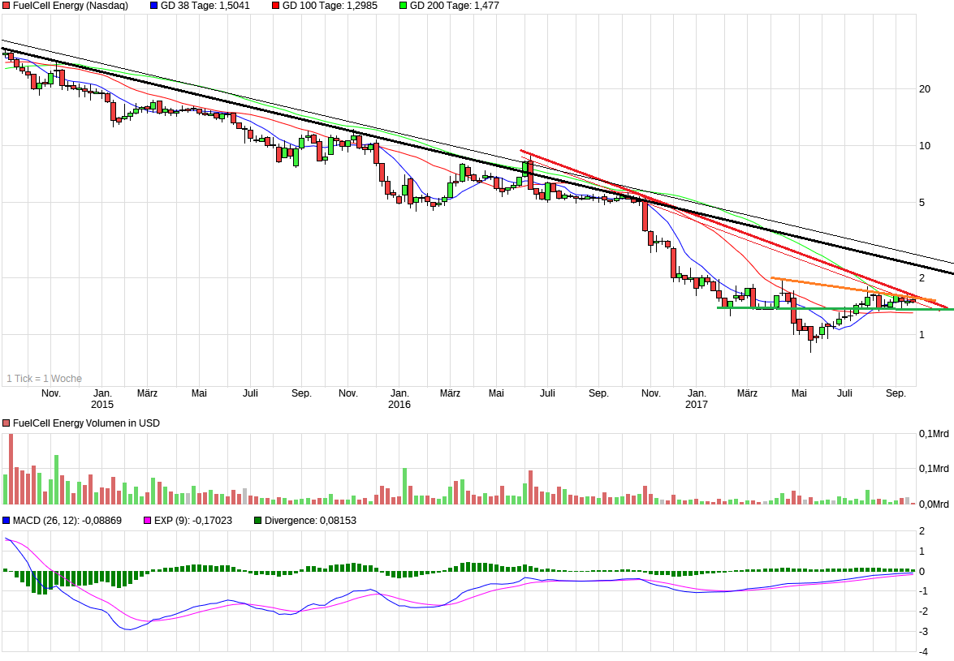This screenshot has width=954, height=661.
Task: Click the FuelCell Energy Volumen legend icon
Action: point(6,423)
